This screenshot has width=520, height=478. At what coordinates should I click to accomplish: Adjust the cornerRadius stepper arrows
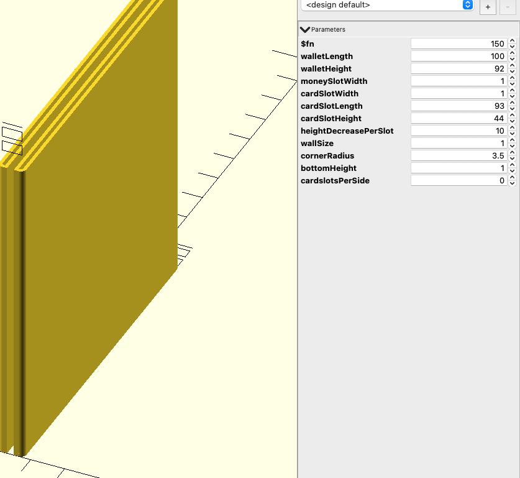point(513,155)
